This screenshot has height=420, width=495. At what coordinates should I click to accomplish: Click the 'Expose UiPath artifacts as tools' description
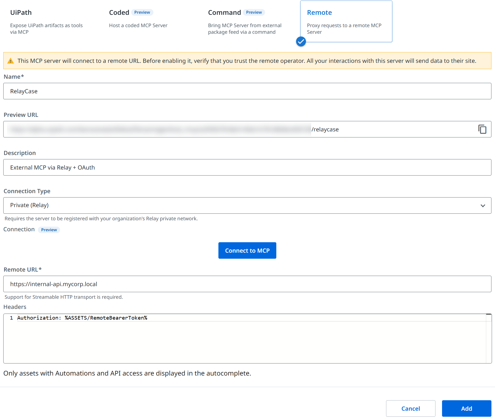pyautogui.click(x=46, y=29)
